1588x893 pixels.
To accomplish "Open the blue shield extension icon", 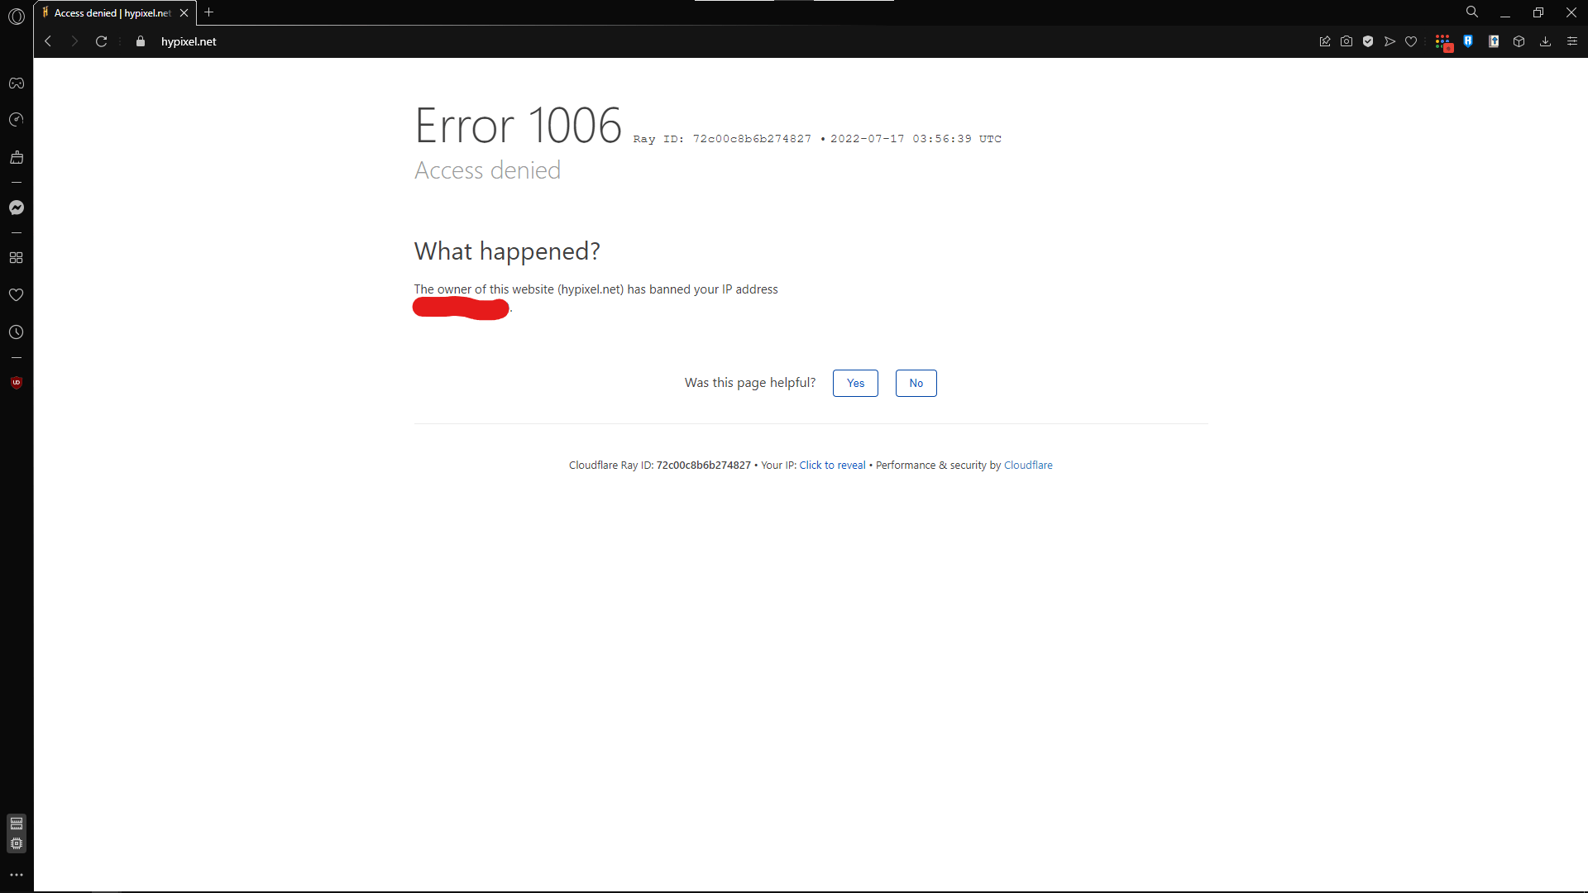I will 1468,41.
